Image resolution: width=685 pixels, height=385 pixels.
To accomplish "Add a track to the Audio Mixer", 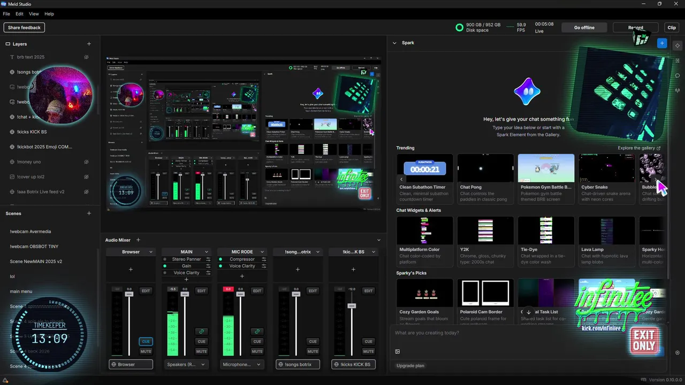I will click(x=138, y=240).
